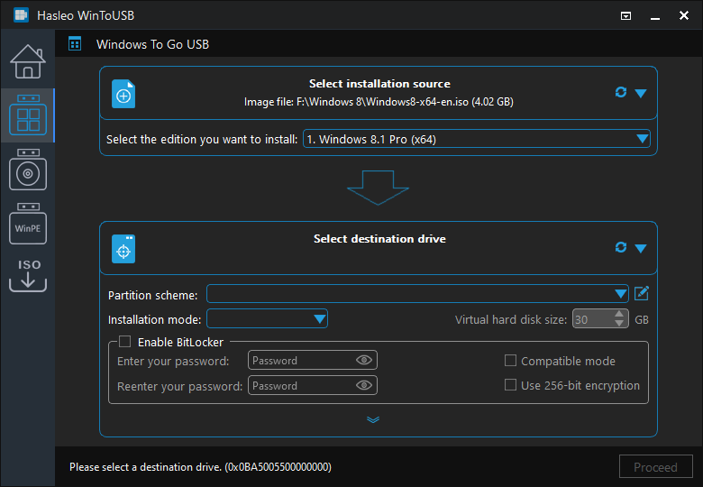
Task: Click the edit partition layout icon
Action: [642, 294]
